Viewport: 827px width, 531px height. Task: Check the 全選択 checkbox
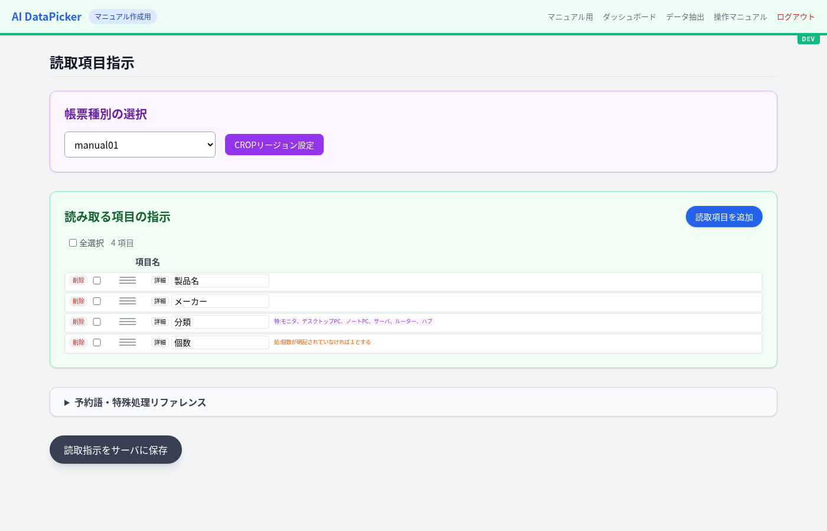point(73,243)
